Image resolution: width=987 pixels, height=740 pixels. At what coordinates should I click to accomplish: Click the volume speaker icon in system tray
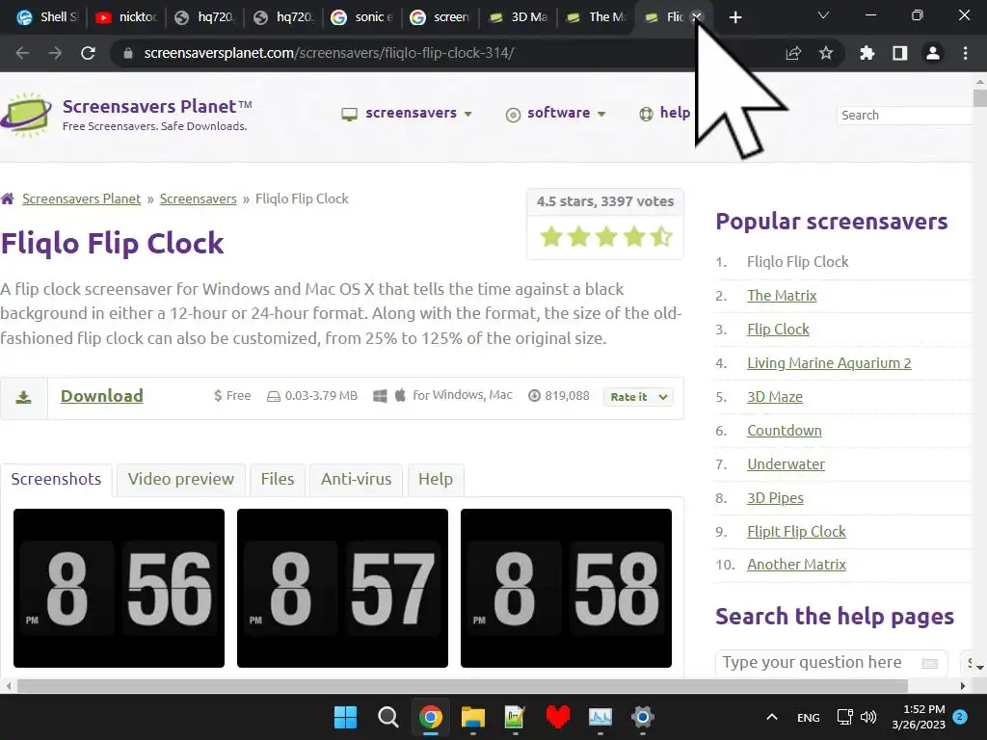click(868, 717)
